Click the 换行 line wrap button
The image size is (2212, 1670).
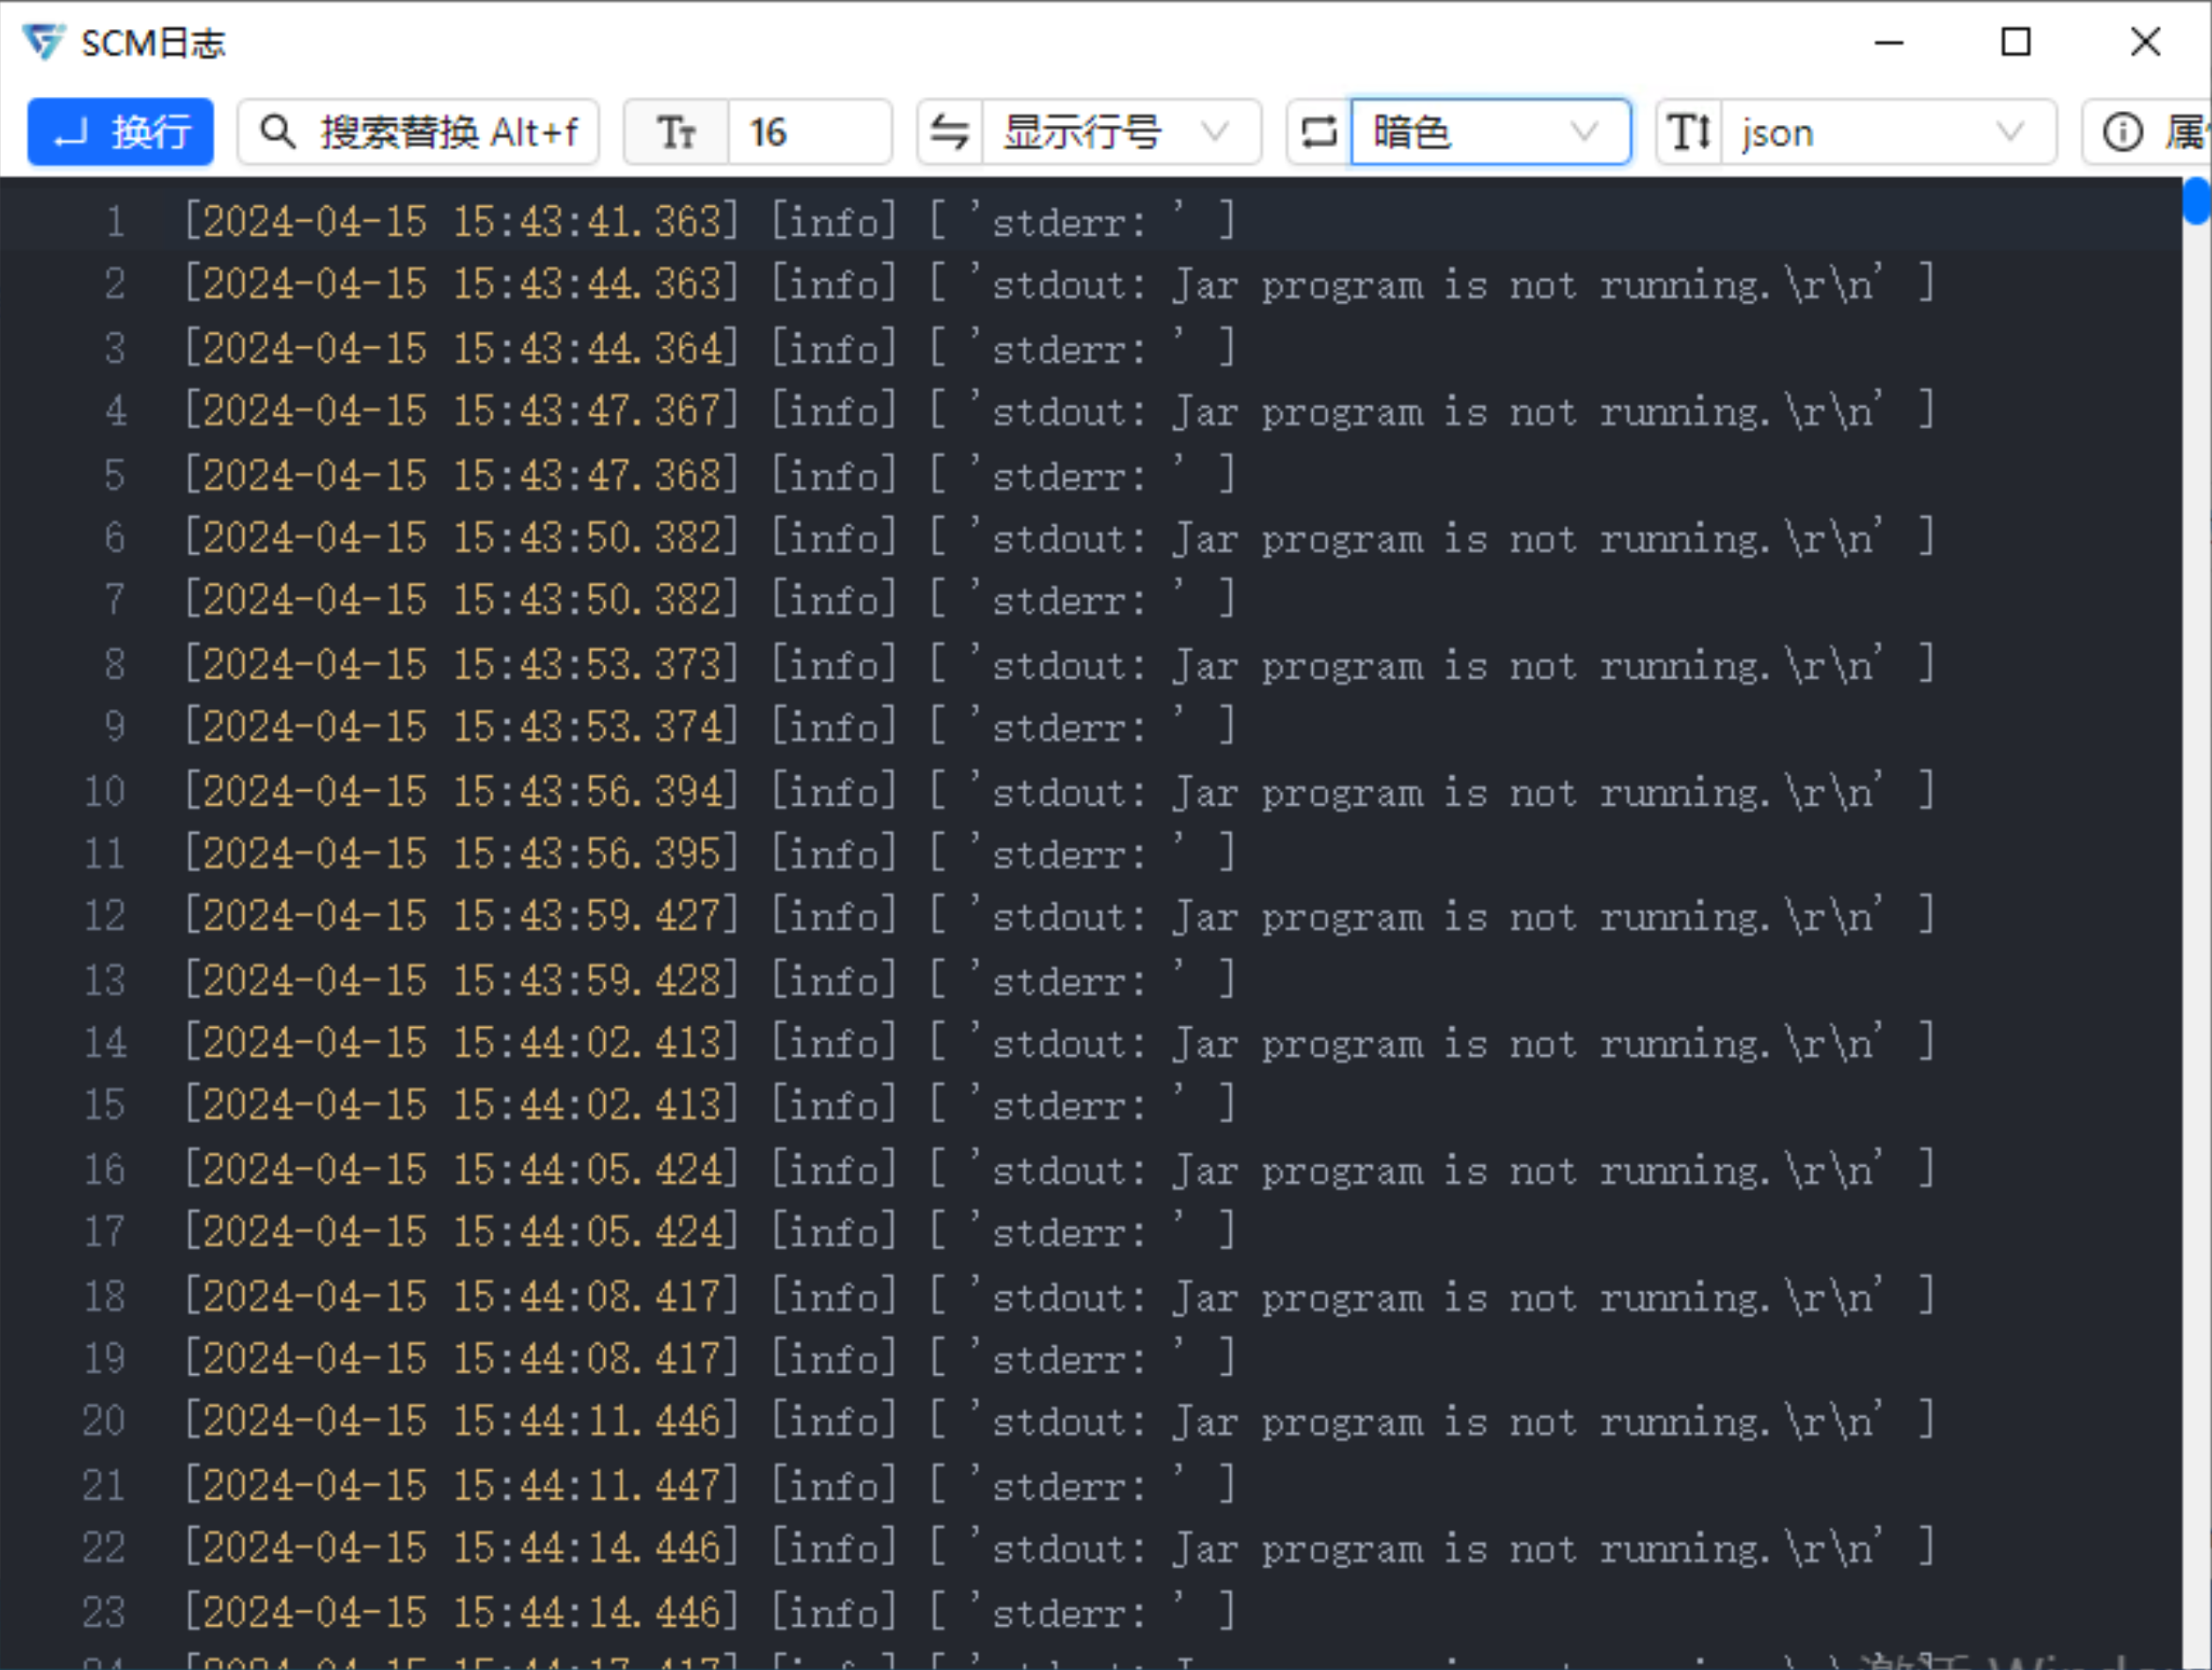pyautogui.click(x=120, y=132)
